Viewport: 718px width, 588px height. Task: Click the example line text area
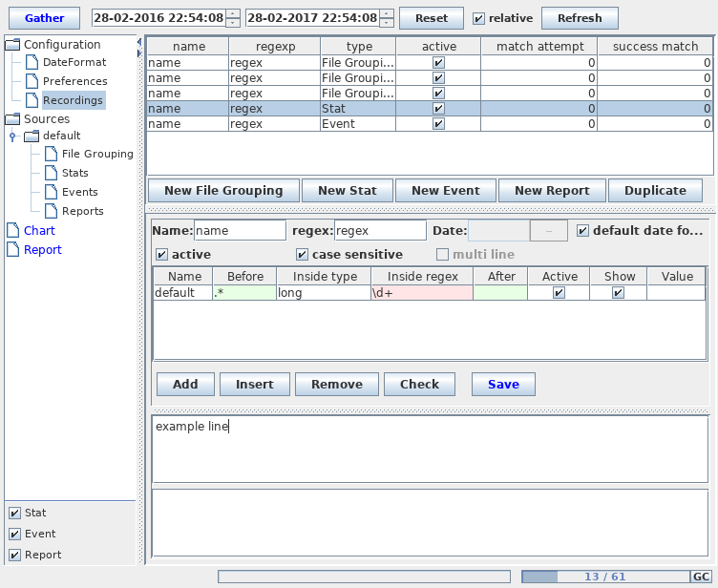430,449
